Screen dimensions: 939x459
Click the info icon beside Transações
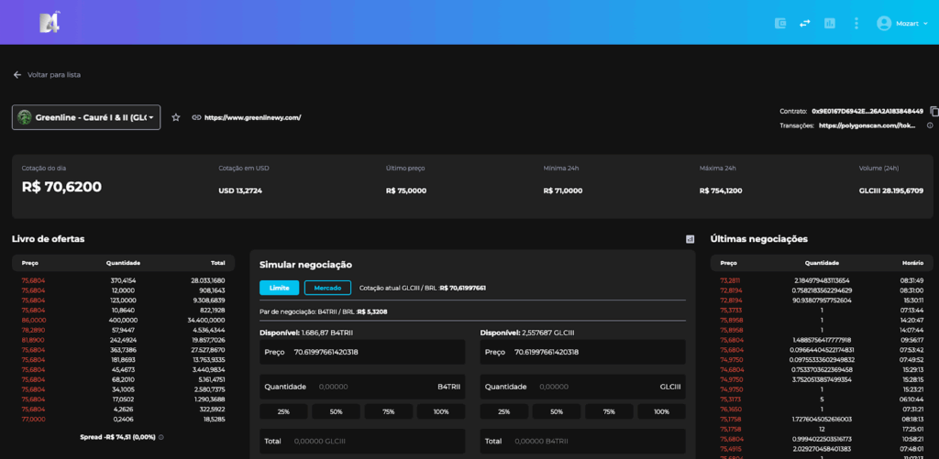930,126
